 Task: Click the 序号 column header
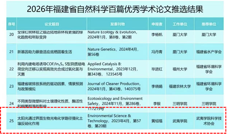(11, 24)
